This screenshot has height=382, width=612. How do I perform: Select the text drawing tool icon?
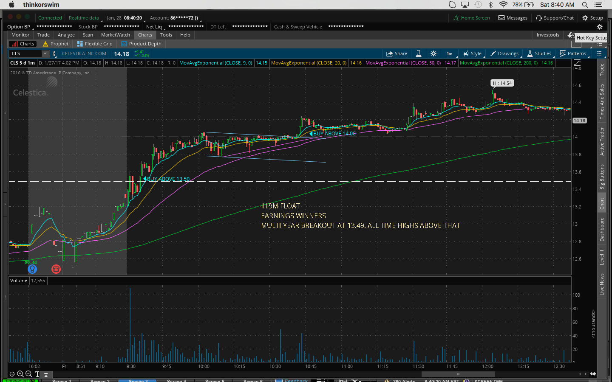click(37, 374)
